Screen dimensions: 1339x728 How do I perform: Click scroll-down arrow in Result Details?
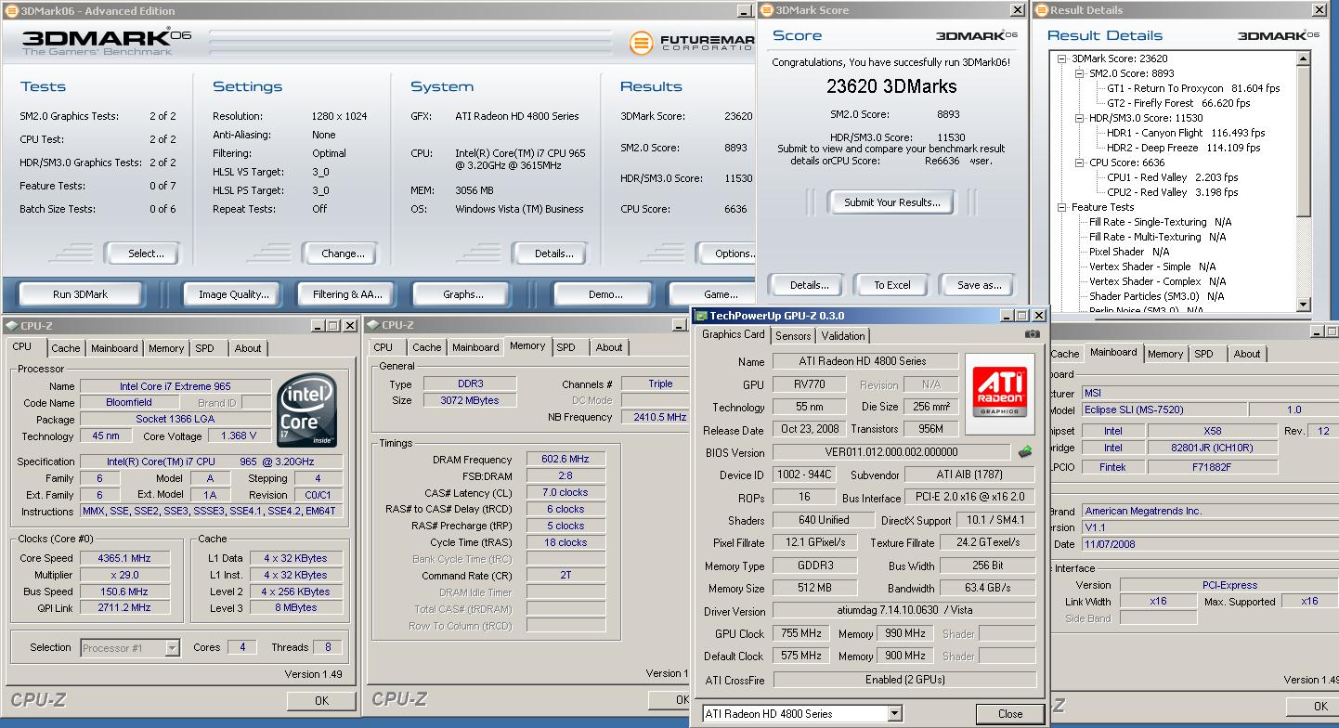click(x=1304, y=304)
